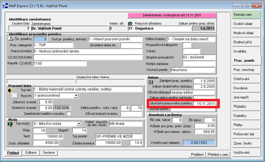
Task: Click the Prac. kategorie field THP
Action: click(53, 45)
